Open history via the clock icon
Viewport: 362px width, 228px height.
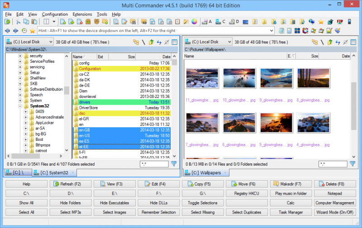click(24, 31)
